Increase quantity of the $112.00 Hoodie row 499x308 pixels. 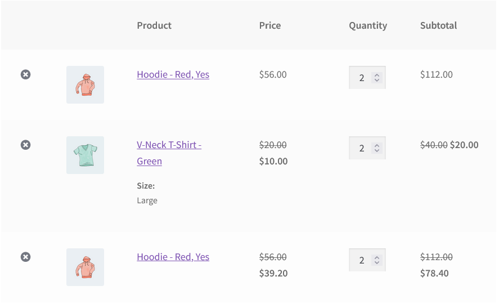click(377, 75)
